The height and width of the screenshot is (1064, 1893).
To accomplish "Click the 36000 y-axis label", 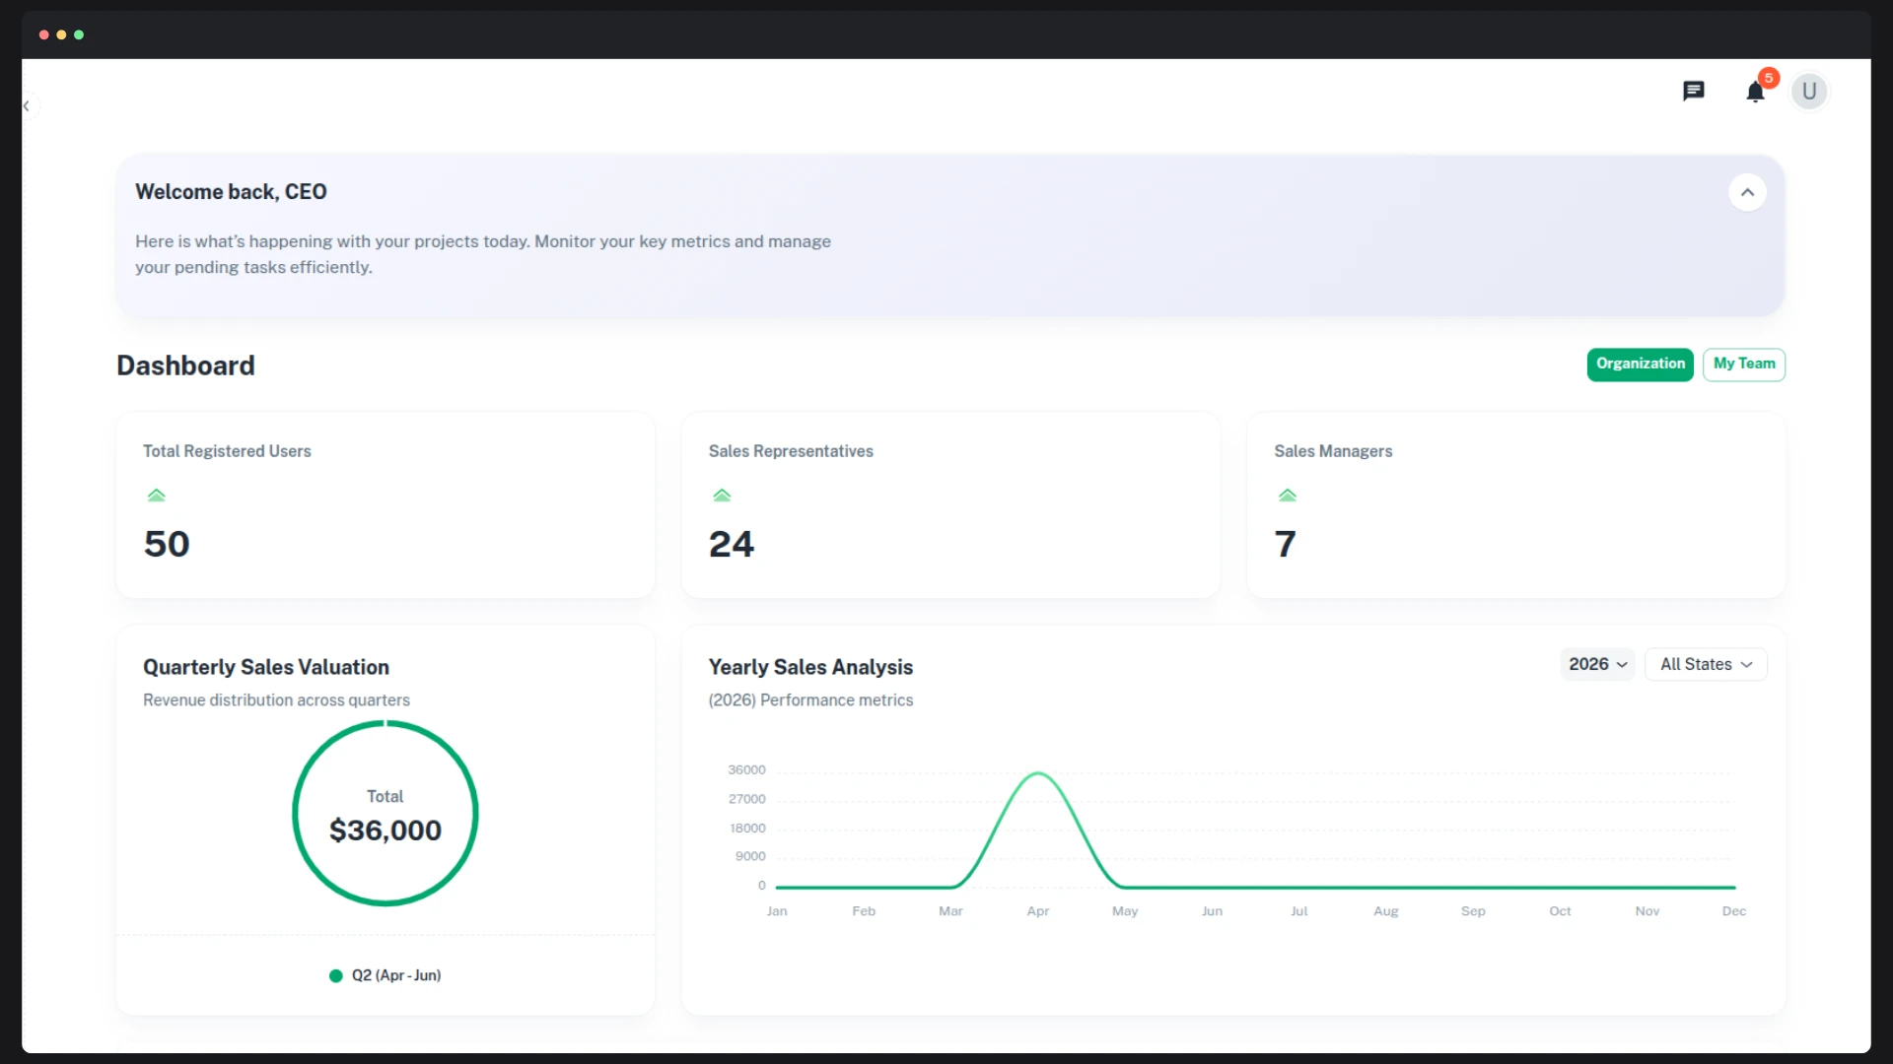I will (x=746, y=769).
